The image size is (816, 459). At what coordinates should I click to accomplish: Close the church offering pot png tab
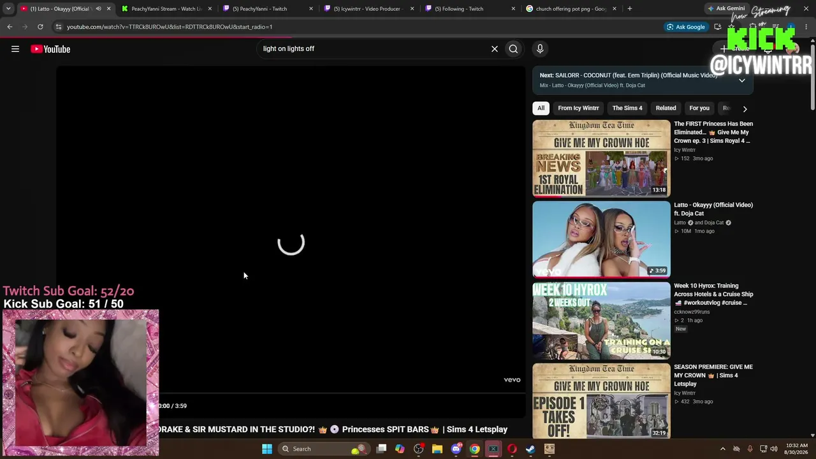pyautogui.click(x=615, y=8)
